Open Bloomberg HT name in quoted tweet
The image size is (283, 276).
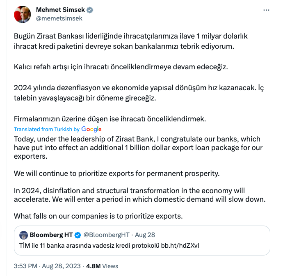click(x=51, y=235)
